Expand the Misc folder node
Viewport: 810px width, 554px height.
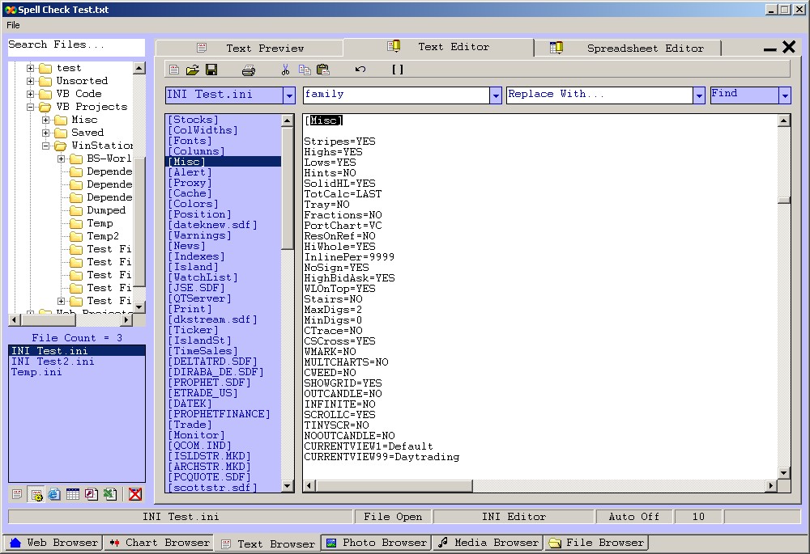[x=46, y=120]
